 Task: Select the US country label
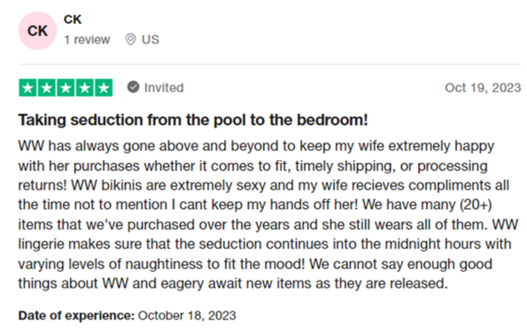tap(151, 40)
